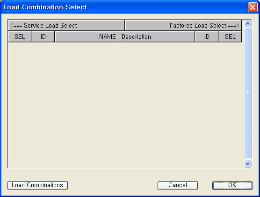The width and height of the screenshot is (260, 197).
Task: Click the Load Combination Select title bar
Action: 124,7
